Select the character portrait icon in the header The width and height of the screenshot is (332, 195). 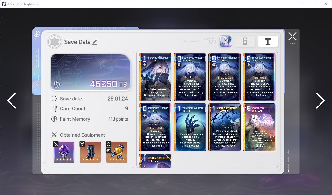(x=226, y=41)
